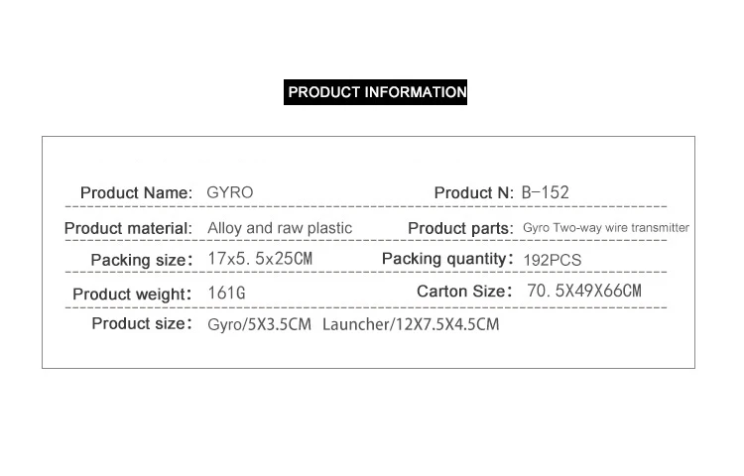Select the Product weight label
744x476 pixels.
click(132, 294)
